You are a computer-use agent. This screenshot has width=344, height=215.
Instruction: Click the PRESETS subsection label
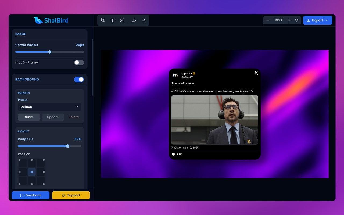coord(24,93)
